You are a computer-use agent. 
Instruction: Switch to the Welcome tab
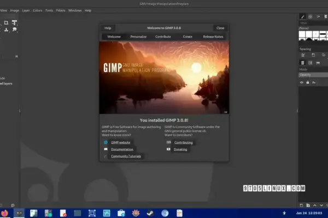[114, 37]
